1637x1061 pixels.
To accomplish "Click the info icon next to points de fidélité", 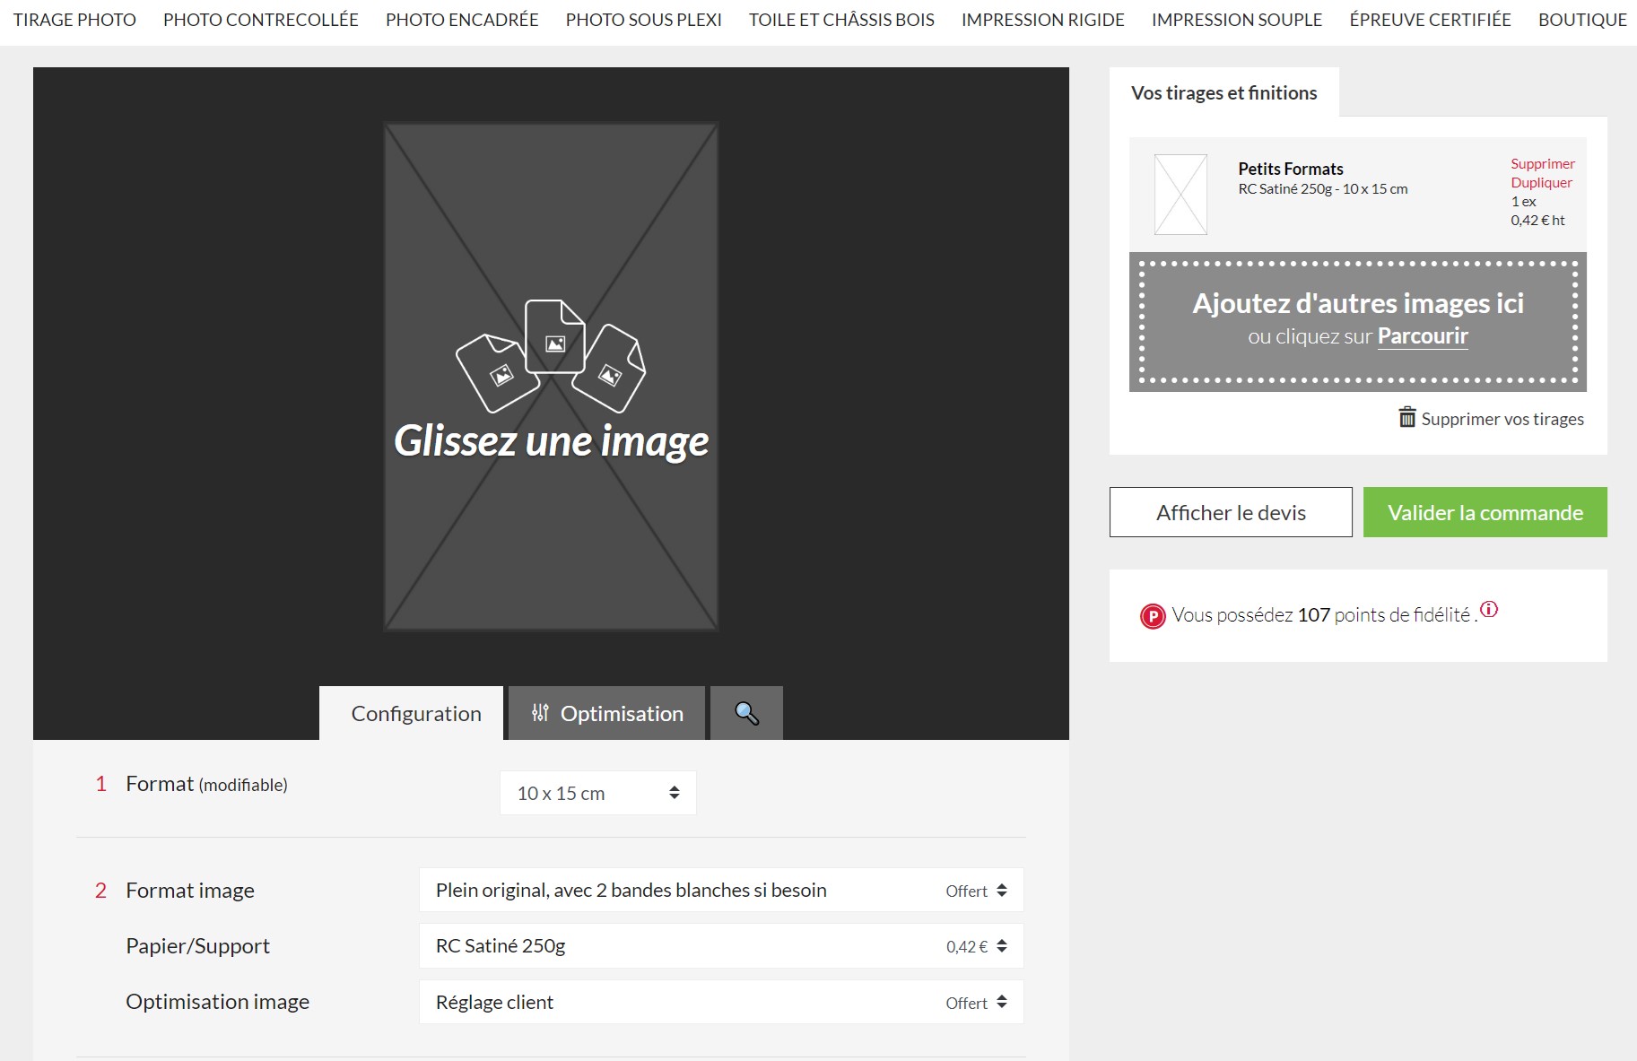I will pyautogui.click(x=1490, y=609).
